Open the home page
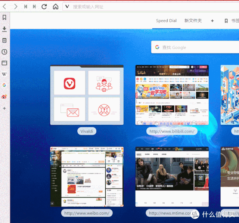Viewport: 239px width, 223px height. click(56, 7)
